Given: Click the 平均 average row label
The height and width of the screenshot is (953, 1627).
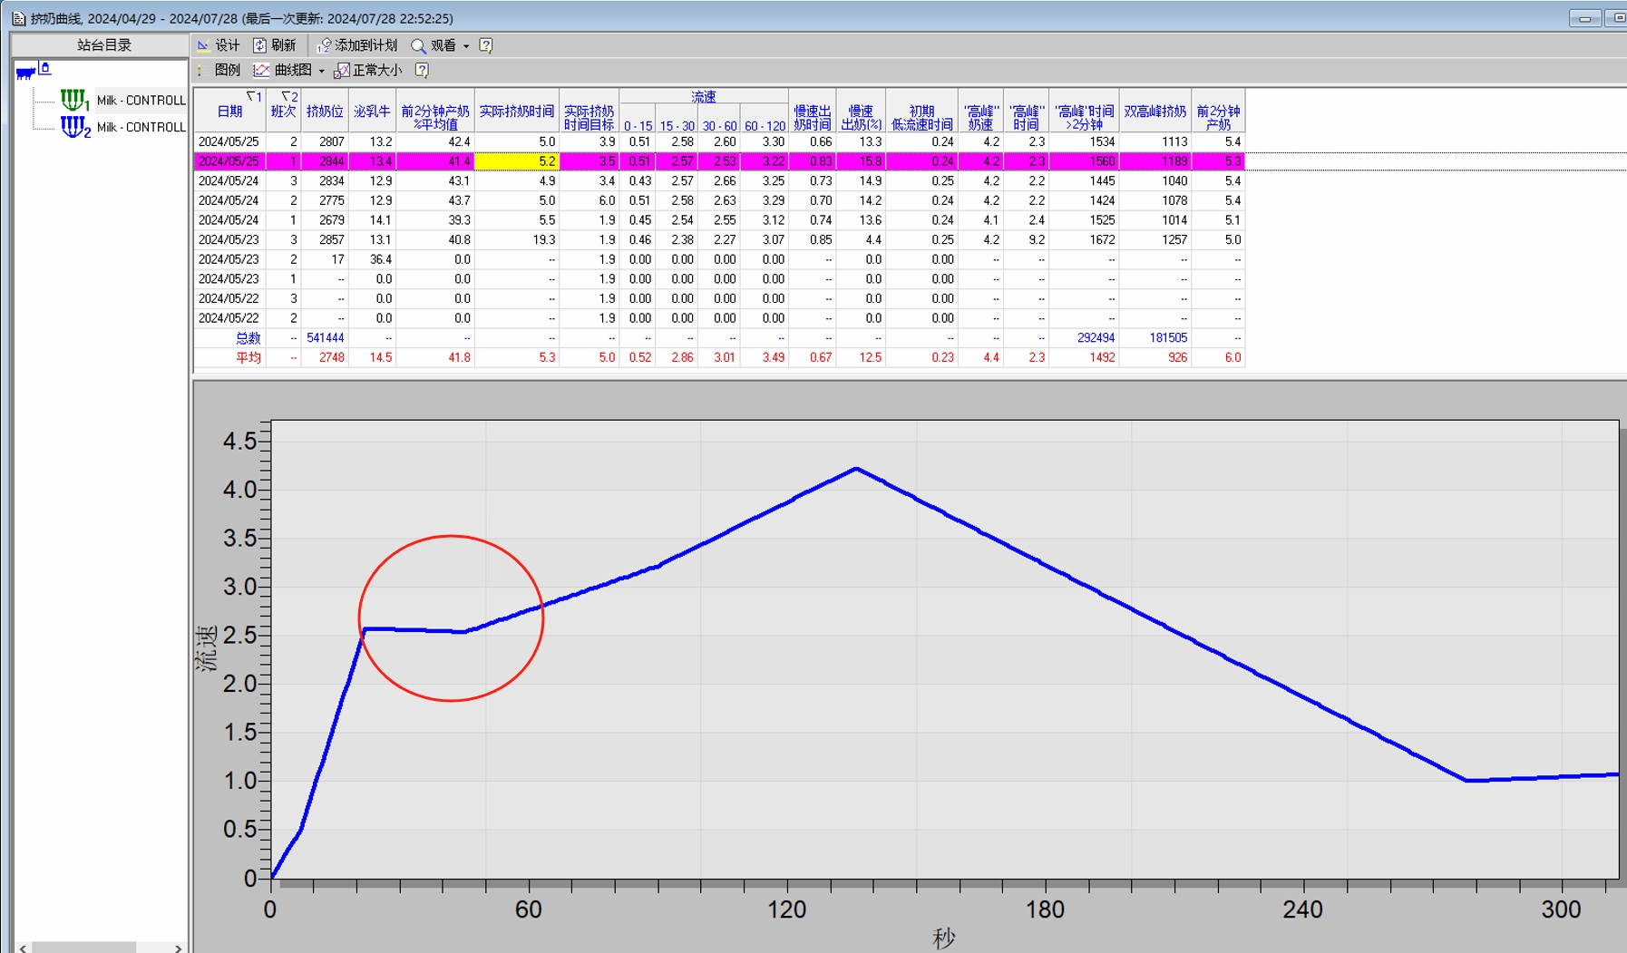Looking at the screenshot, I should [248, 358].
